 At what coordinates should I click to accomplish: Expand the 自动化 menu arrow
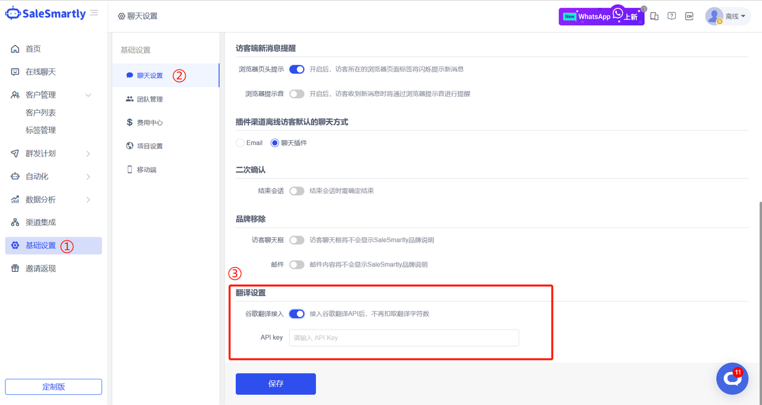(88, 177)
